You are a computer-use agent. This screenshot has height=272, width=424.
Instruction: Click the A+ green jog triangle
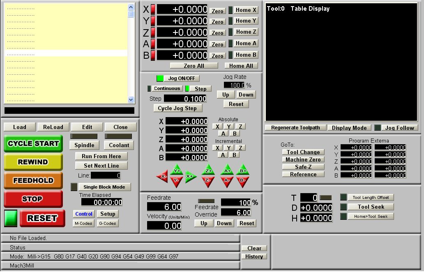coord(227,170)
